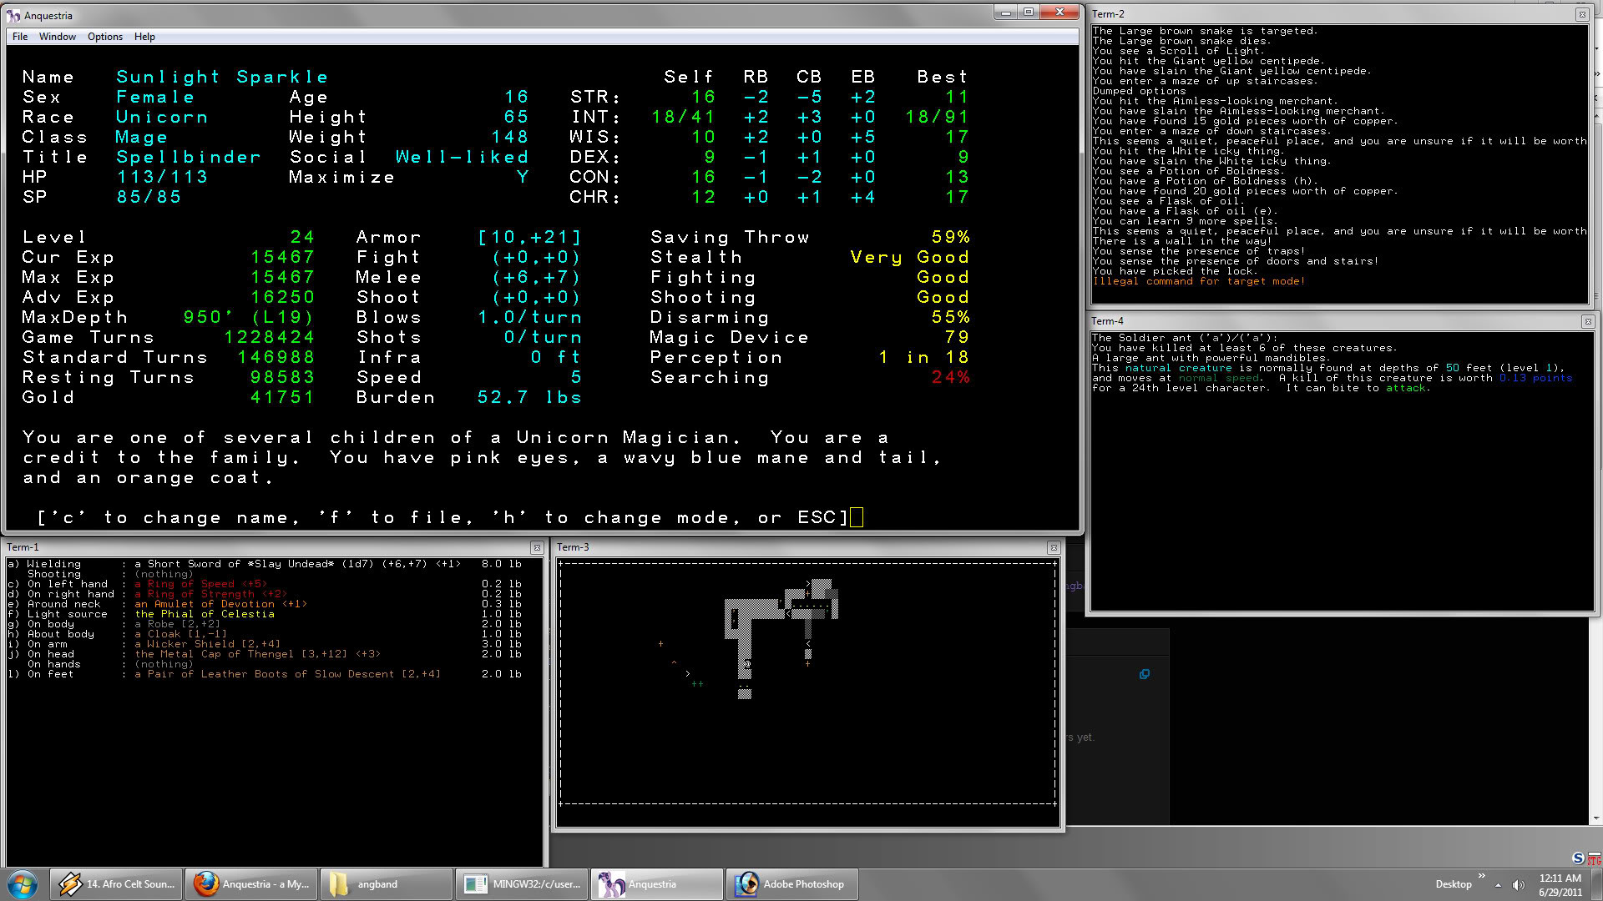Maximize the Anquestria main window
The image size is (1603, 901).
[1029, 13]
